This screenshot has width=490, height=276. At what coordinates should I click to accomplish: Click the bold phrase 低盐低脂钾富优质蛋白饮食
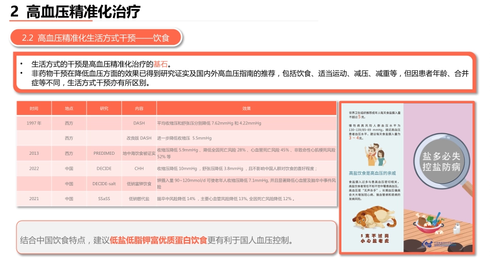point(158,240)
